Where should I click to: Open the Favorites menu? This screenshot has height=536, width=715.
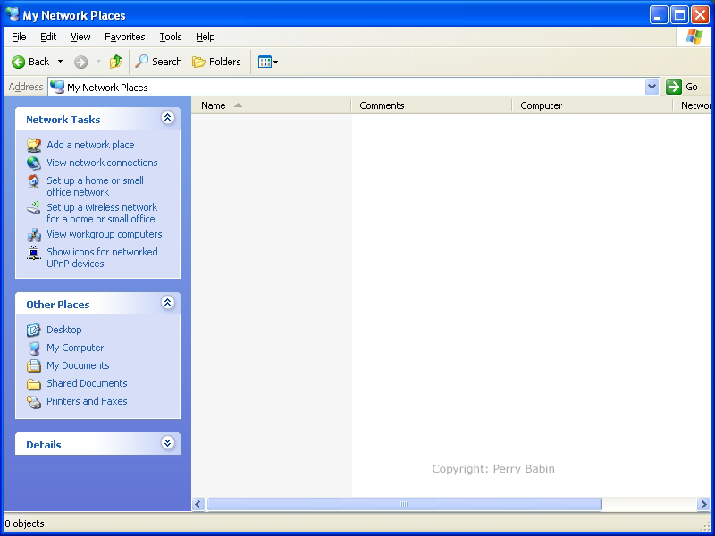point(124,37)
